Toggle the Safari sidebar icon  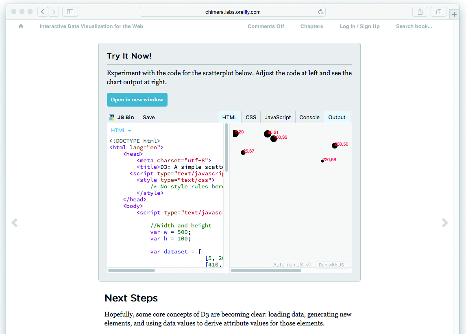pyautogui.click(x=70, y=12)
